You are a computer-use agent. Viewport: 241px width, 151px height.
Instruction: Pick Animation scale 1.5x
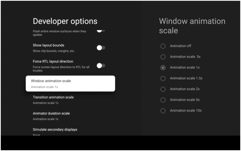[x=163, y=78]
